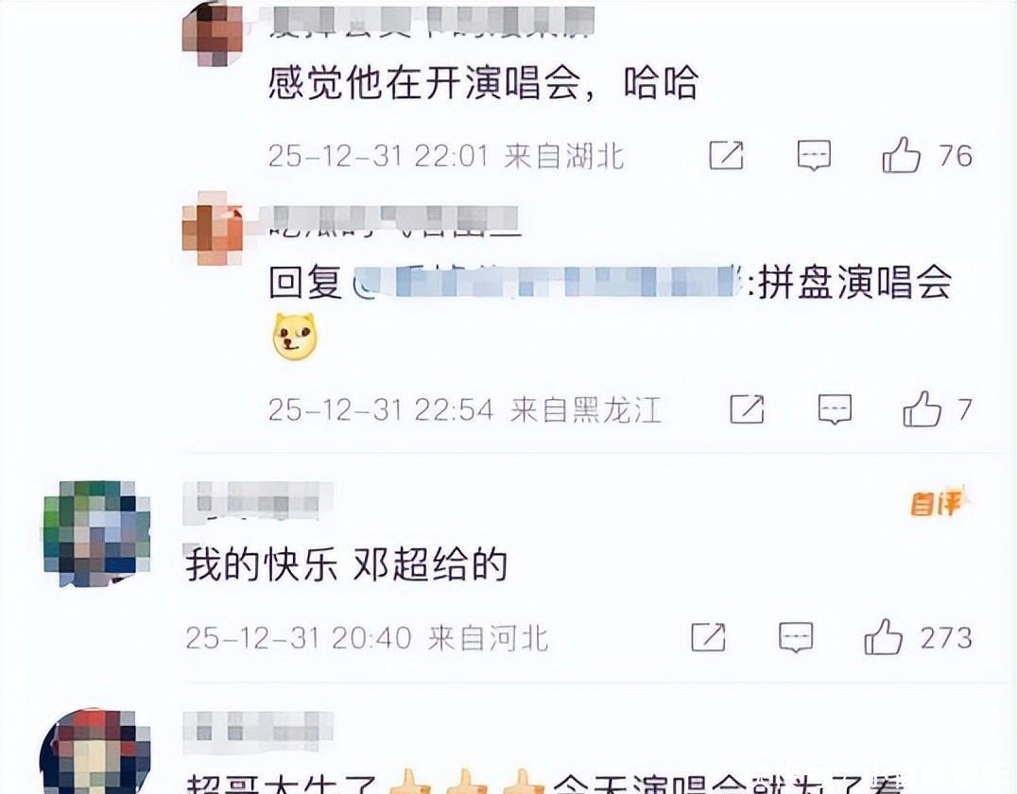This screenshot has height=794, width=1017.
Task: Reply to the 感觉他在开演唱会 comment
Action: 814,156
